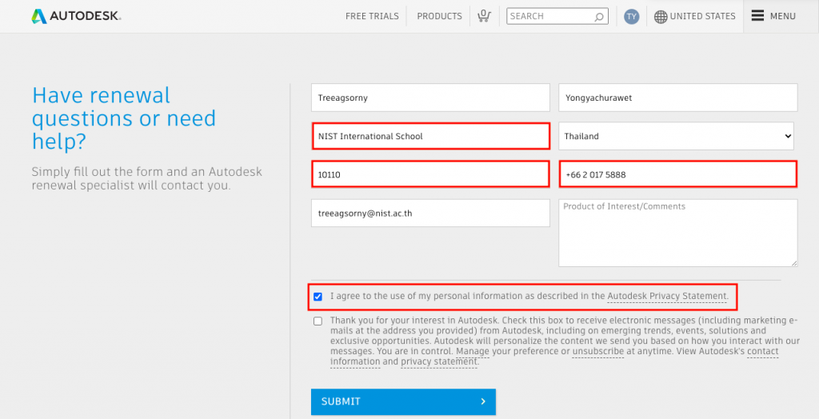The width and height of the screenshot is (819, 419).
Task: Expand the Thailand country dropdown
Action: (676, 136)
